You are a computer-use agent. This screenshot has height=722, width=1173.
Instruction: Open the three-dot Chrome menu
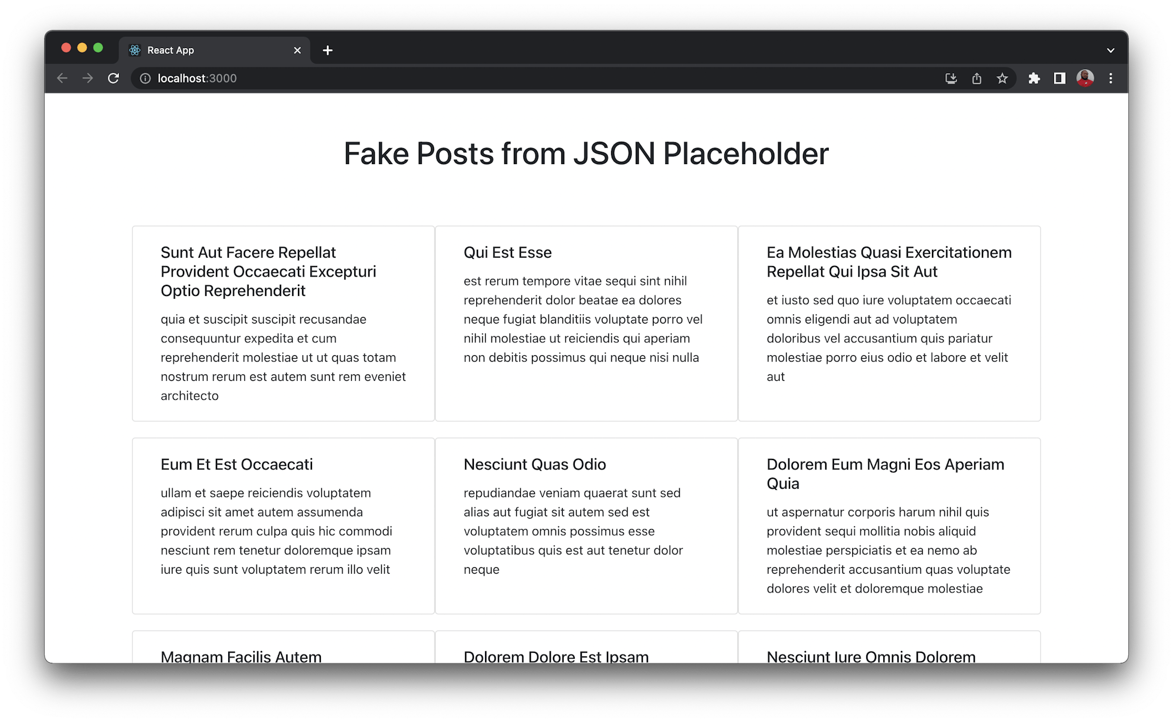[x=1110, y=78]
